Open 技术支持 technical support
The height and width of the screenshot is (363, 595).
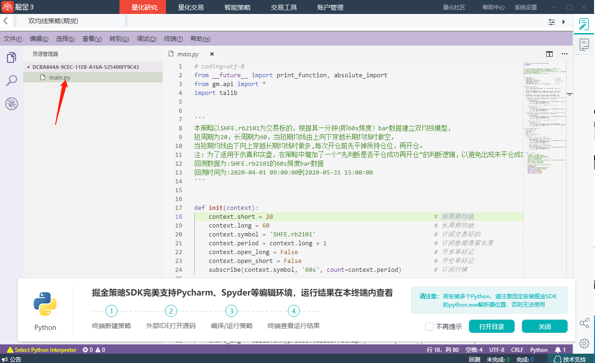coord(570,359)
